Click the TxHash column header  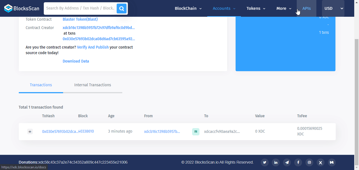48,116
